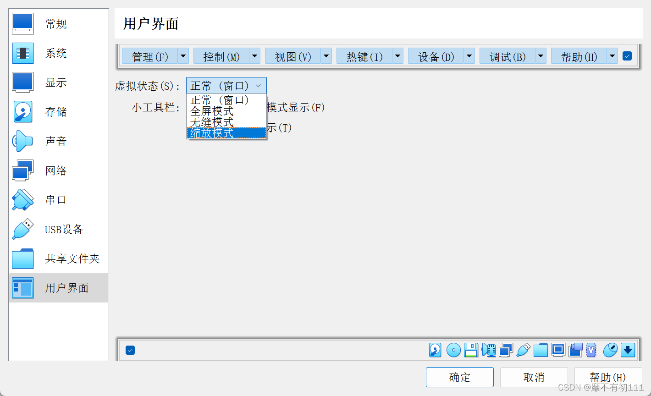Open the 常规 settings category
The image size is (651, 396).
[59, 24]
